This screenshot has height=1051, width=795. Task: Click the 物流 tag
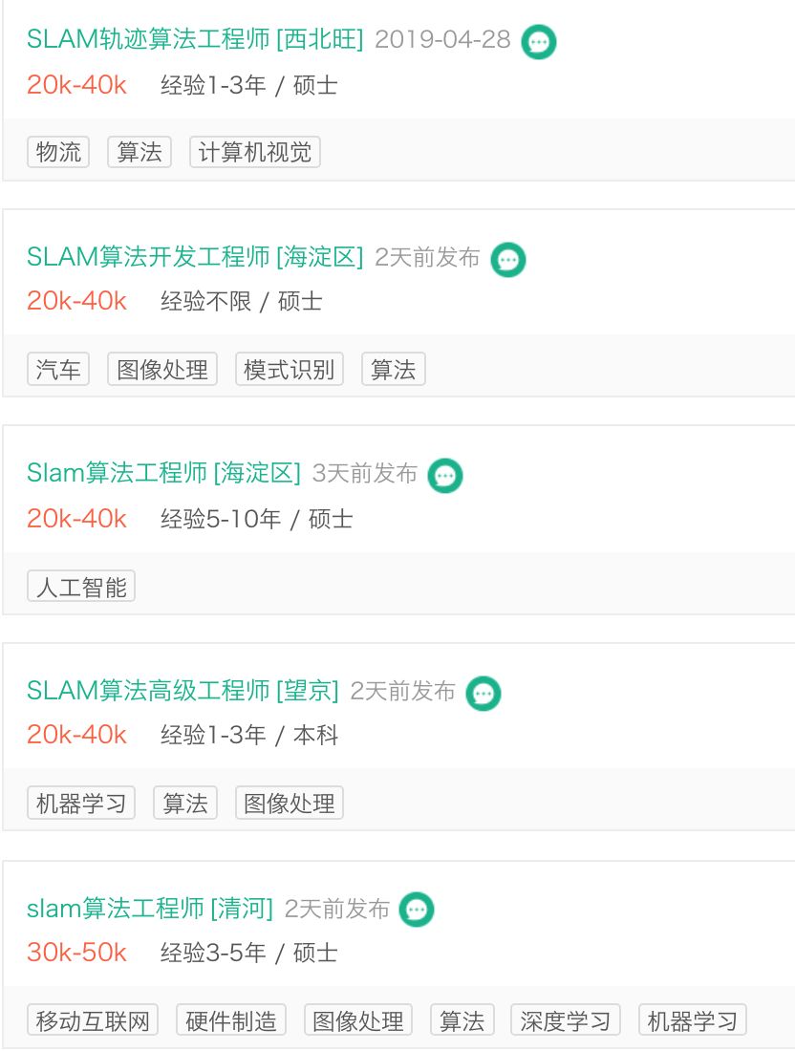58,152
